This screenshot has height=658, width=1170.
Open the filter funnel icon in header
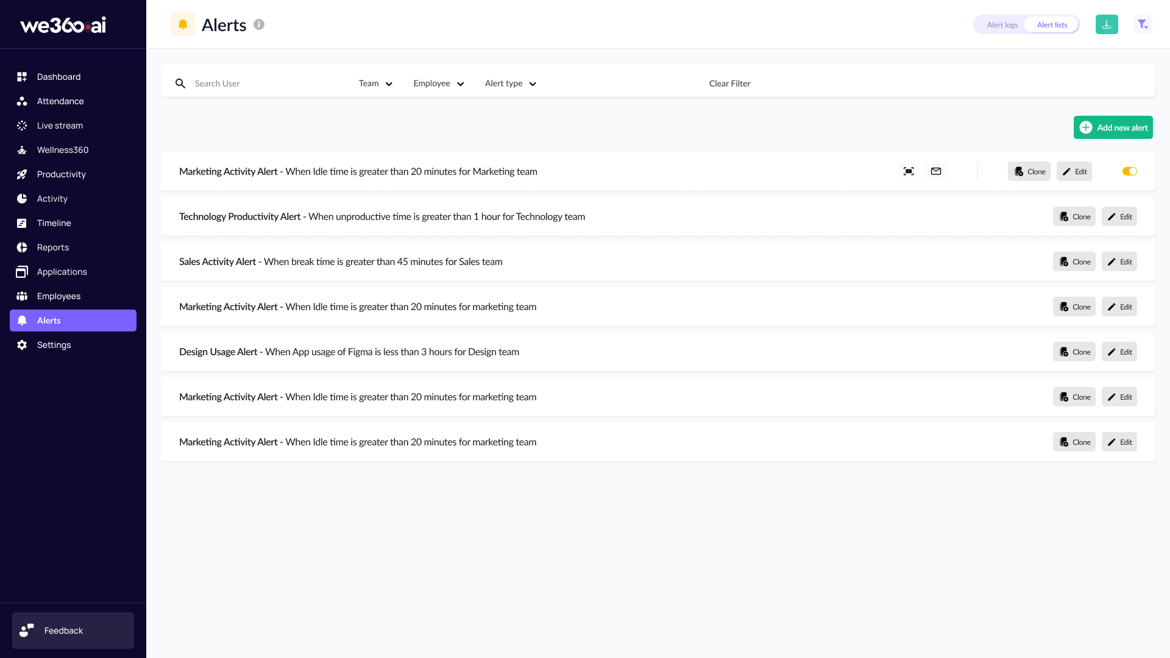1143,24
